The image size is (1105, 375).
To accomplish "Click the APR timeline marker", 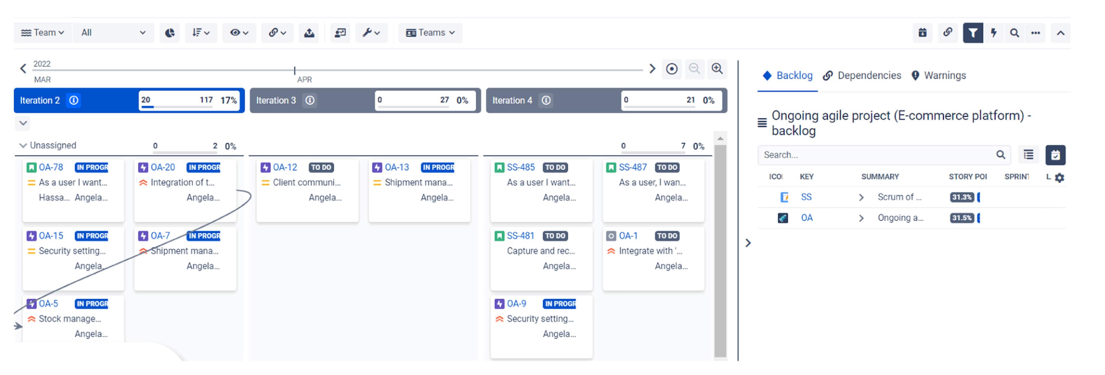I will pos(304,79).
